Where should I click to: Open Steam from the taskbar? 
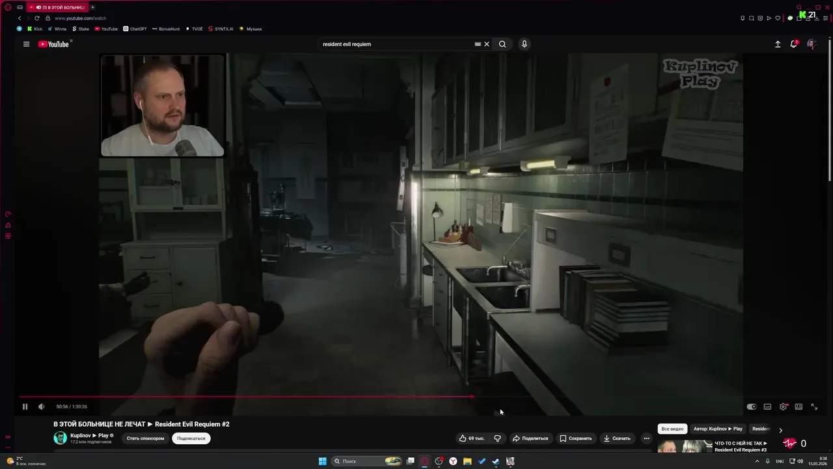(x=496, y=461)
